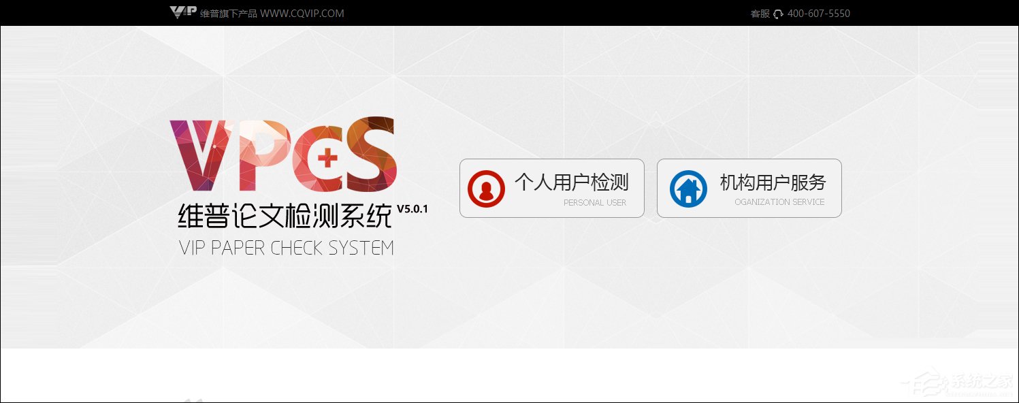The height and width of the screenshot is (403, 1019).
Task: Click the red personal user avatar icon
Action: (x=486, y=189)
